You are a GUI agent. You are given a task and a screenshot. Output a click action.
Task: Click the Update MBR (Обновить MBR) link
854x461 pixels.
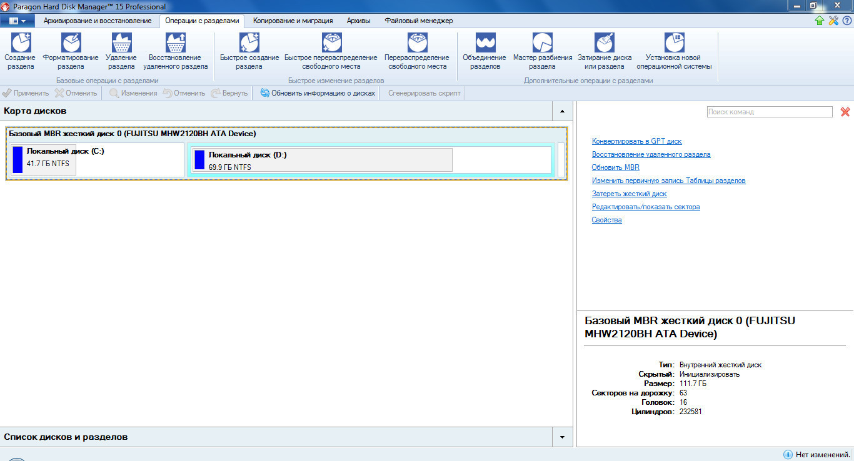click(x=615, y=167)
